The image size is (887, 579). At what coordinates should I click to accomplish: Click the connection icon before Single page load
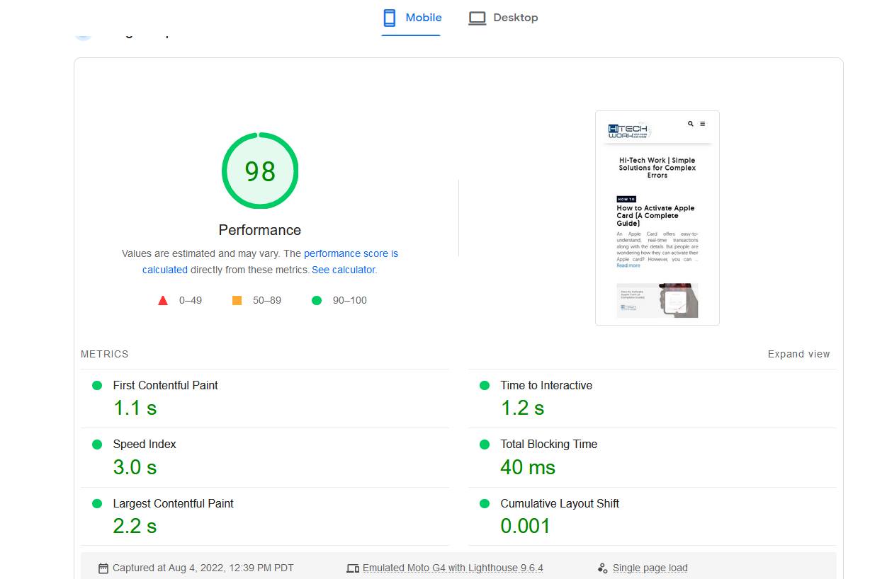point(602,568)
